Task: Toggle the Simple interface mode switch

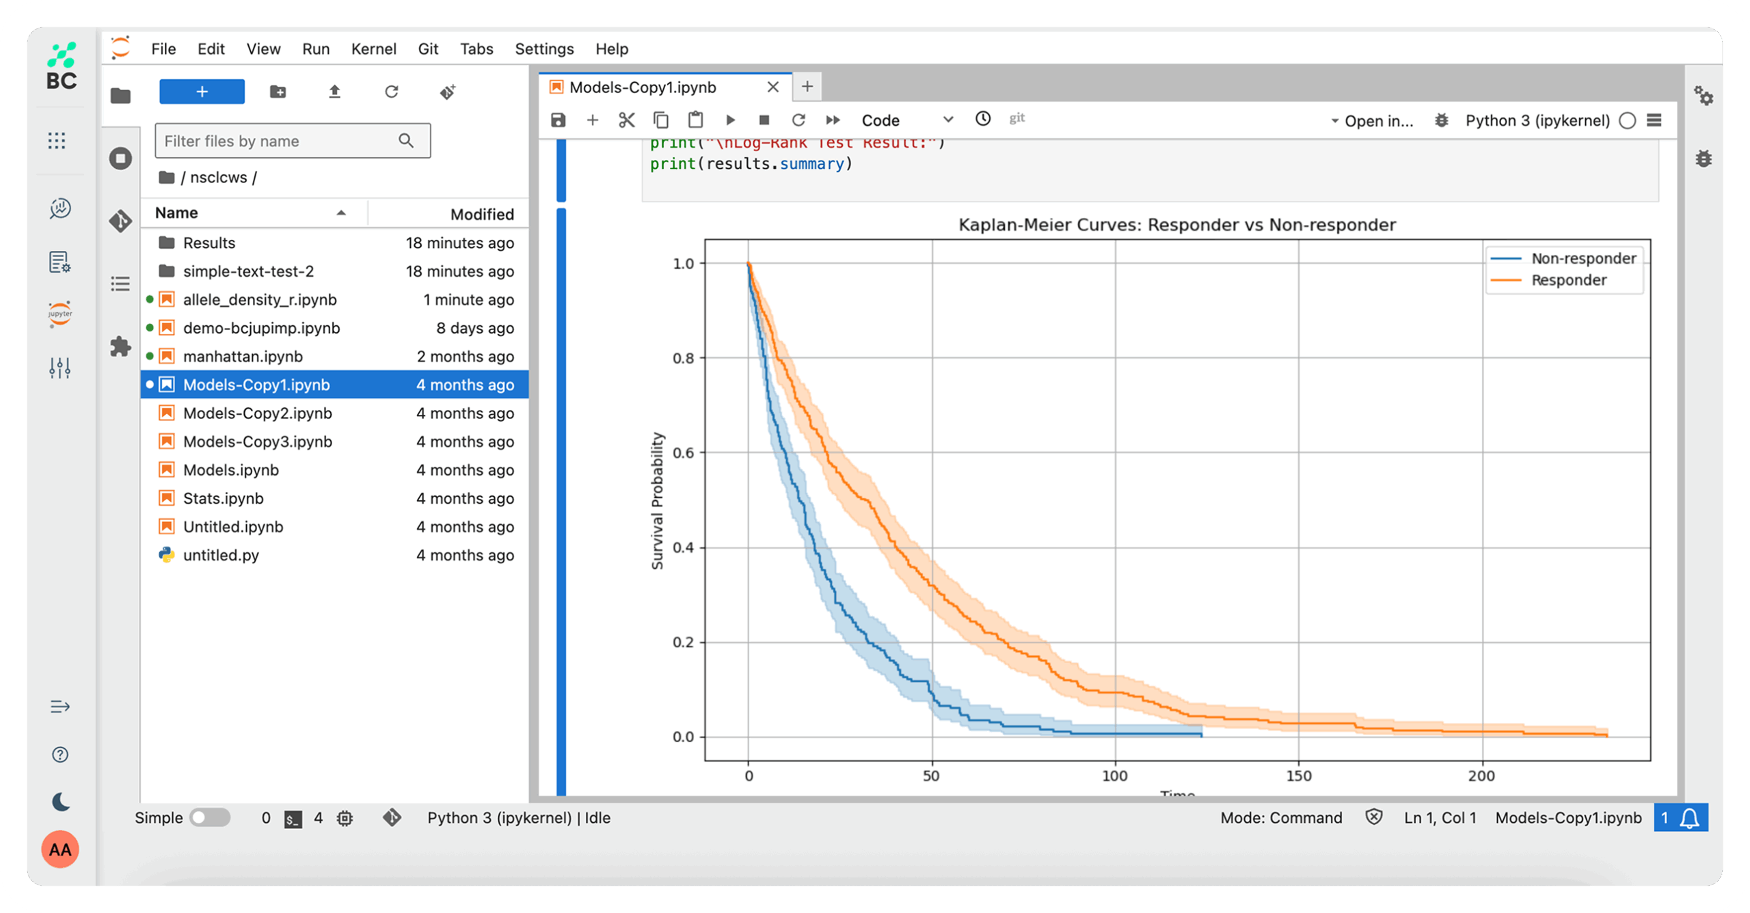Action: (209, 817)
